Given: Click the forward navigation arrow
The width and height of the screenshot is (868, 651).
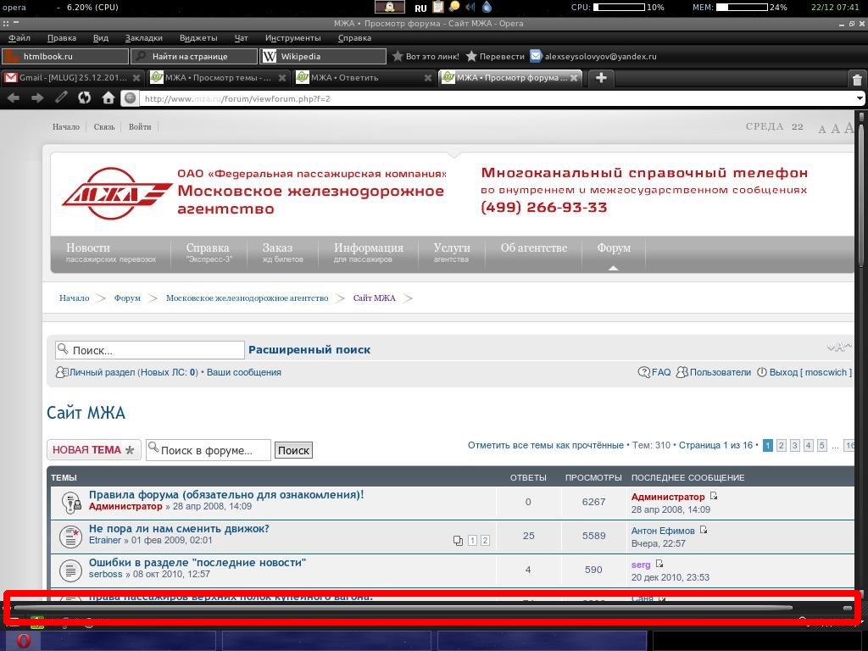Looking at the screenshot, I should [x=37, y=98].
